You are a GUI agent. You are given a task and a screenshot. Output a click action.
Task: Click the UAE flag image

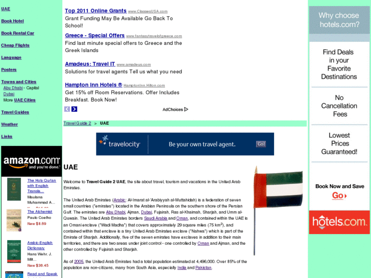coord(278,211)
